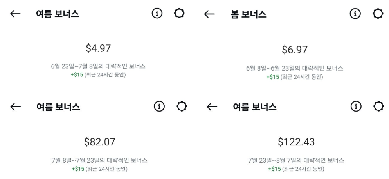Screen dimensions: 389x179
Task: Select the $6.97 bonus amount
Action: tap(294, 50)
